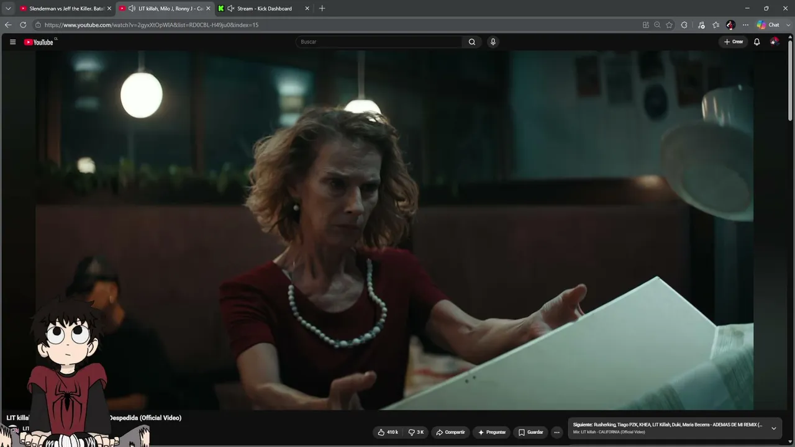
Task: Start voice search with the microphone
Action: click(493, 42)
